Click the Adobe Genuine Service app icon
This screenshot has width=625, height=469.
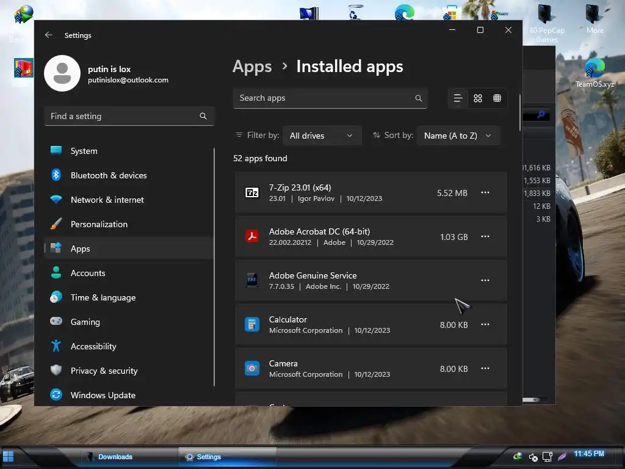[x=252, y=280]
